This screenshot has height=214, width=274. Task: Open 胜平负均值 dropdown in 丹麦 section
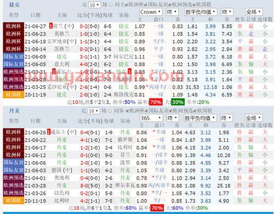tap(200, 118)
